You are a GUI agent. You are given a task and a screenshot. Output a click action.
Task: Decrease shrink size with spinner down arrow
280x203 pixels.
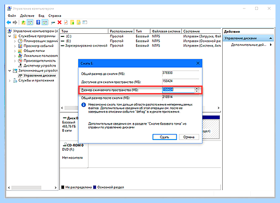tap(196, 91)
